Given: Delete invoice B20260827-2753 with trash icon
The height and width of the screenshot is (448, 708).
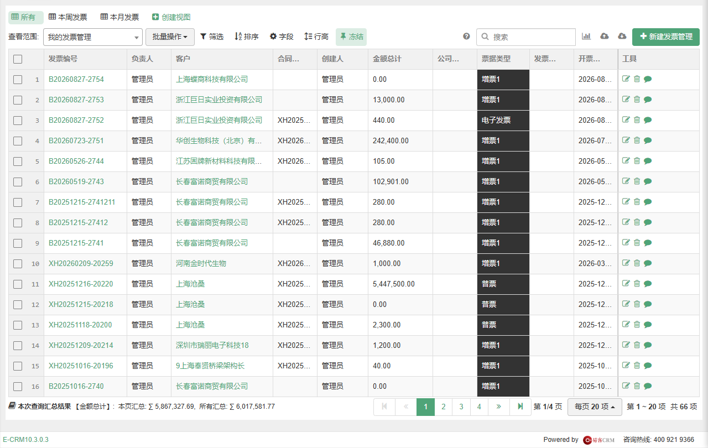Looking at the screenshot, I should pos(637,100).
